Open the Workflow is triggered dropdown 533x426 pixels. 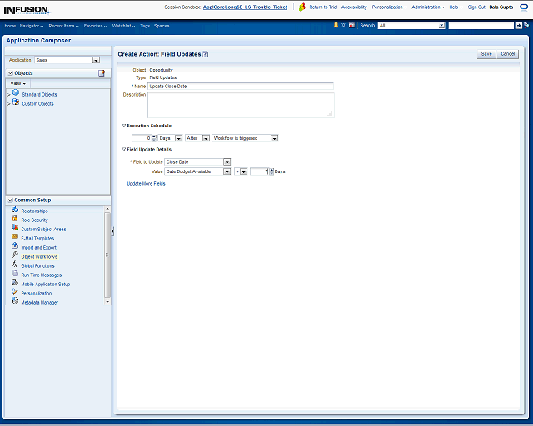[274, 138]
